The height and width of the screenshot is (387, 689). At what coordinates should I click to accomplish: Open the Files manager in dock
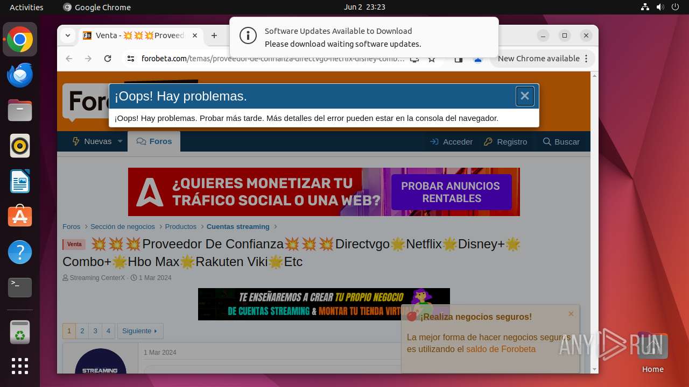coord(20,110)
